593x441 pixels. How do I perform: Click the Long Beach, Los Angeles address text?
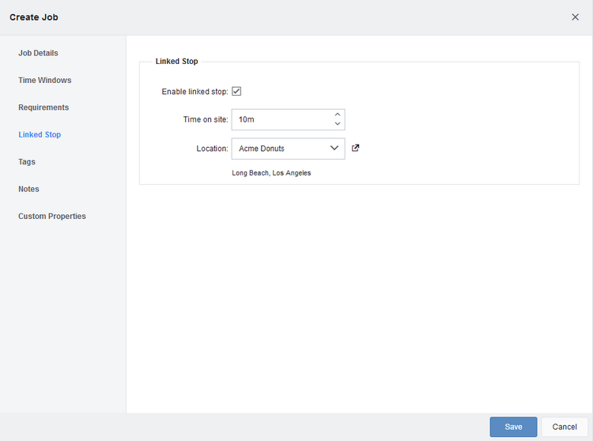(271, 173)
